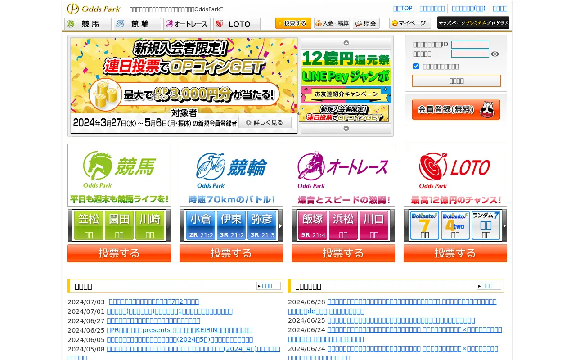This screenshot has height=360, width=576.
Task: Open 入金・精算 money bag button
Action: (x=332, y=23)
